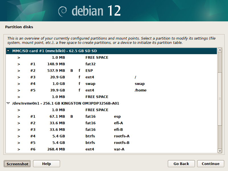228x171 pixels.
Task: Click the vertical scrollbar thumb
Action: tap(220, 99)
